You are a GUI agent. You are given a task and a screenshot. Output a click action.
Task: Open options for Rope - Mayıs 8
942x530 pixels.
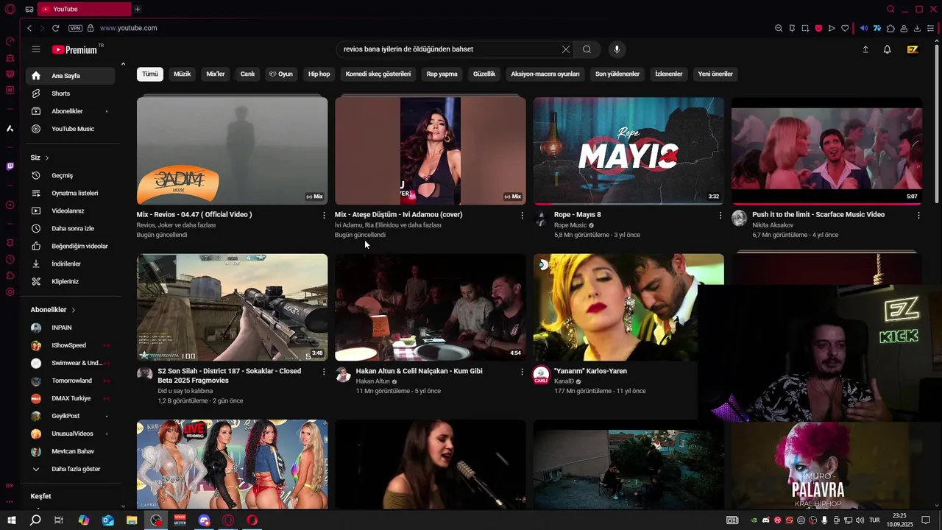(720, 215)
